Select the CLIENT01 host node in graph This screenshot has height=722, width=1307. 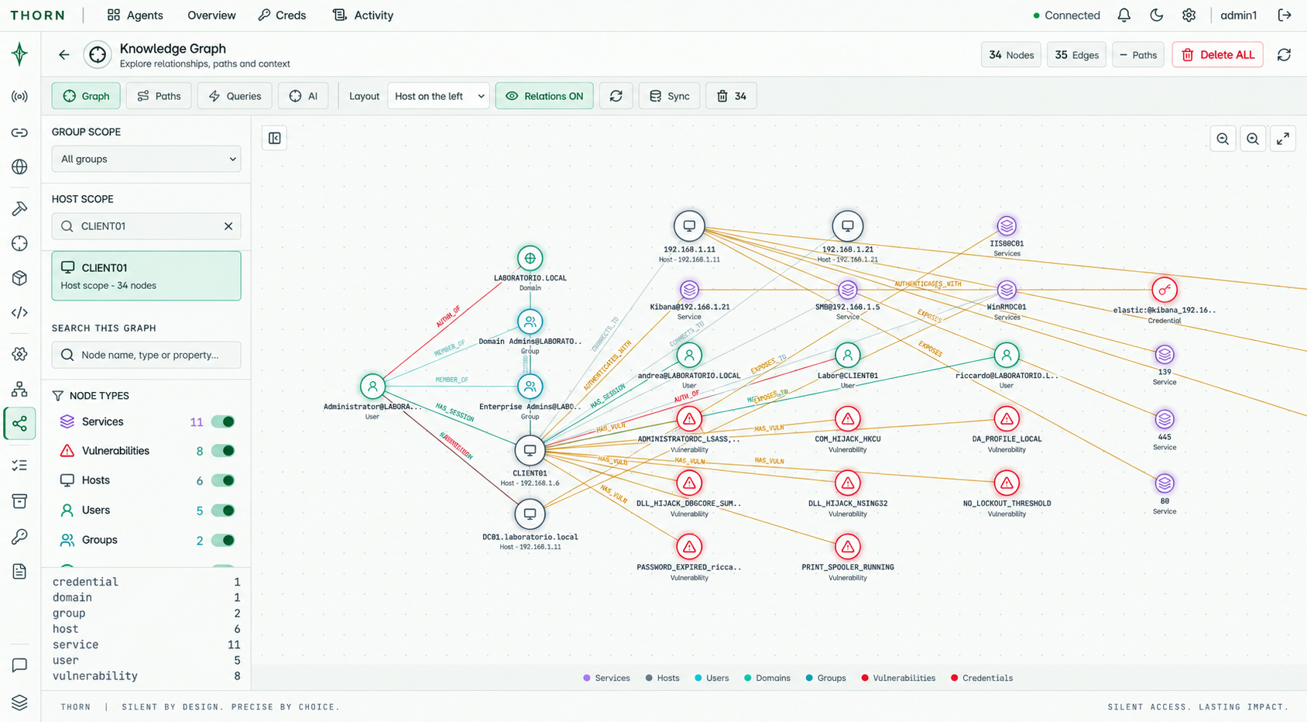tap(530, 450)
